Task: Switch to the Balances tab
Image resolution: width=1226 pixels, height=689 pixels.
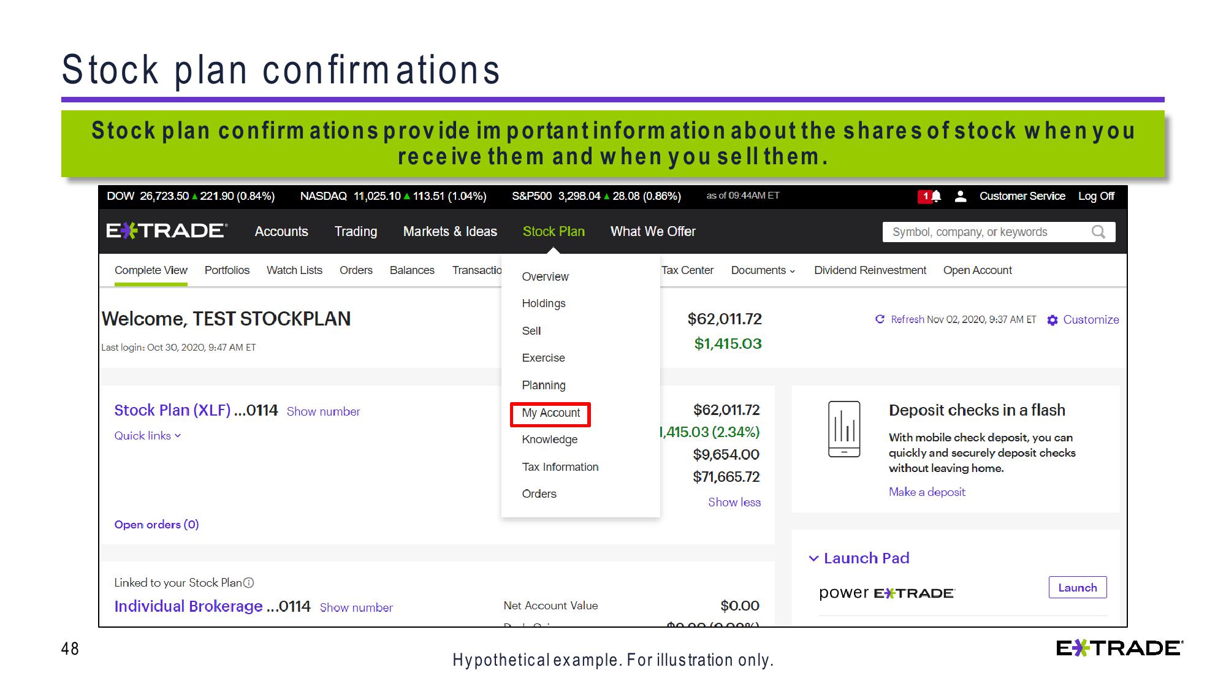Action: pos(412,270)
